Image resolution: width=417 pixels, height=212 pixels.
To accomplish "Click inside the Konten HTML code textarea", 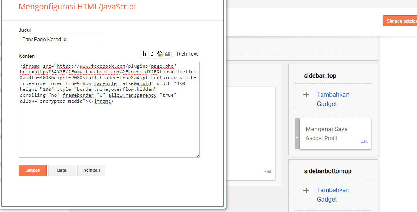I will 109,109.
